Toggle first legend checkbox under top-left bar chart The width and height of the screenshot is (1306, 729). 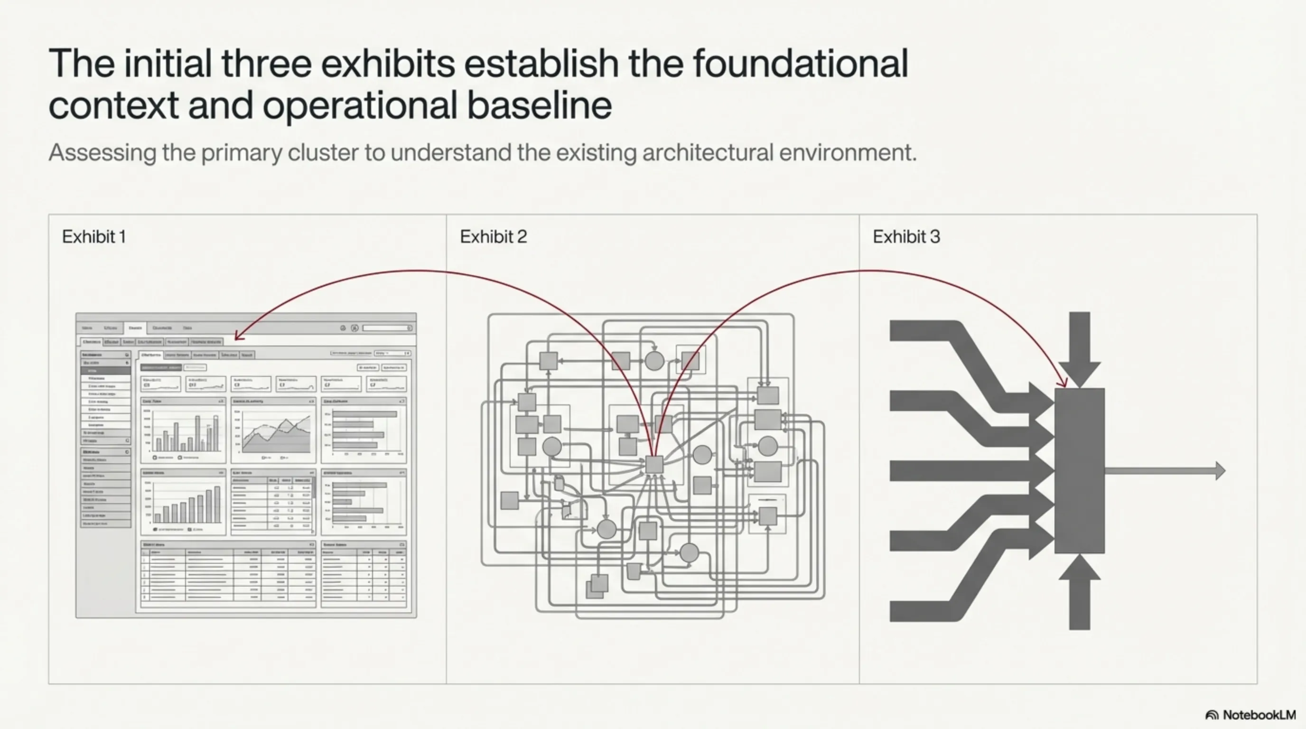pos(155,457)
